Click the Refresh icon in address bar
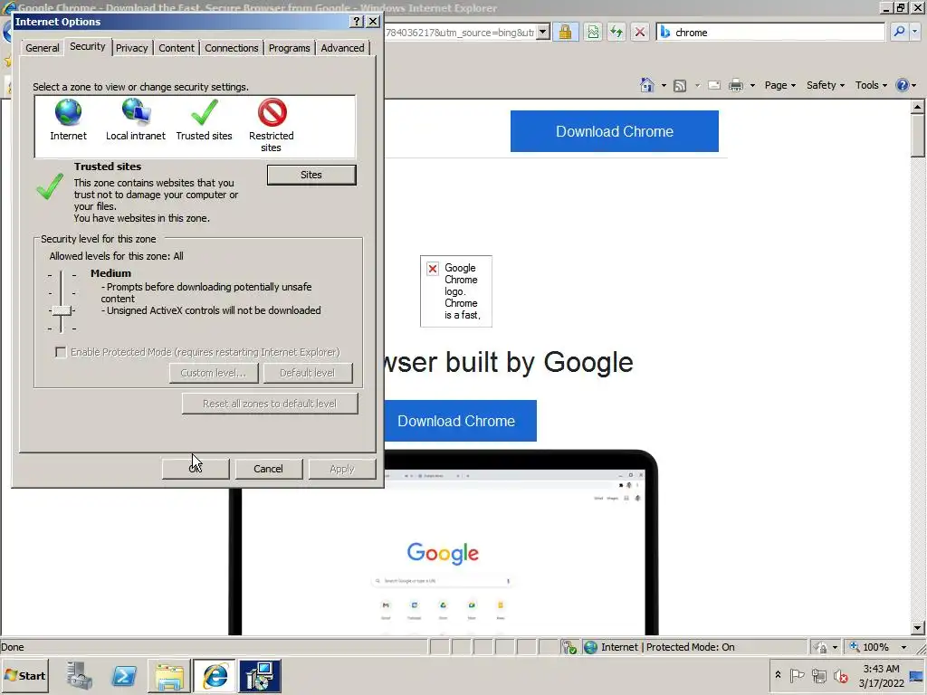Screen dimensions: 927x695 click(616, 32)
